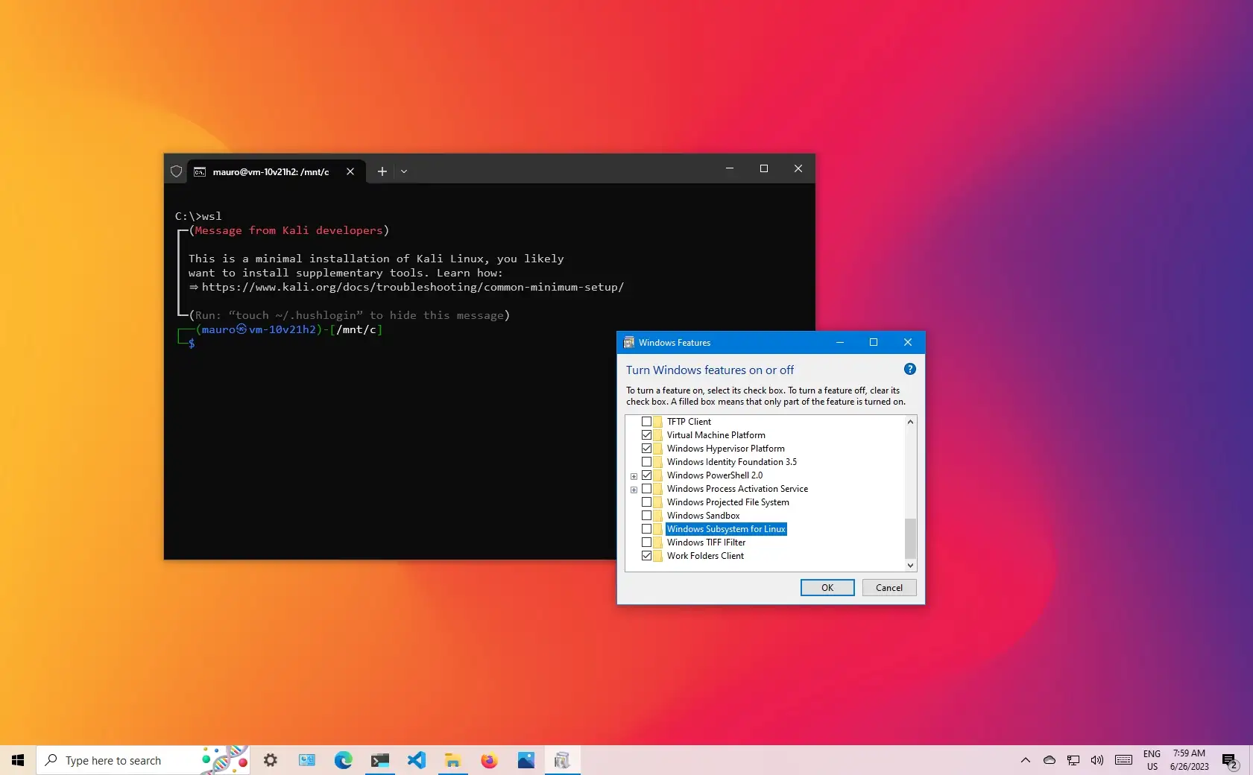
Task: Enable the Windows Subsystem for Linux checkbox
Action: click(x=646, y=529)
